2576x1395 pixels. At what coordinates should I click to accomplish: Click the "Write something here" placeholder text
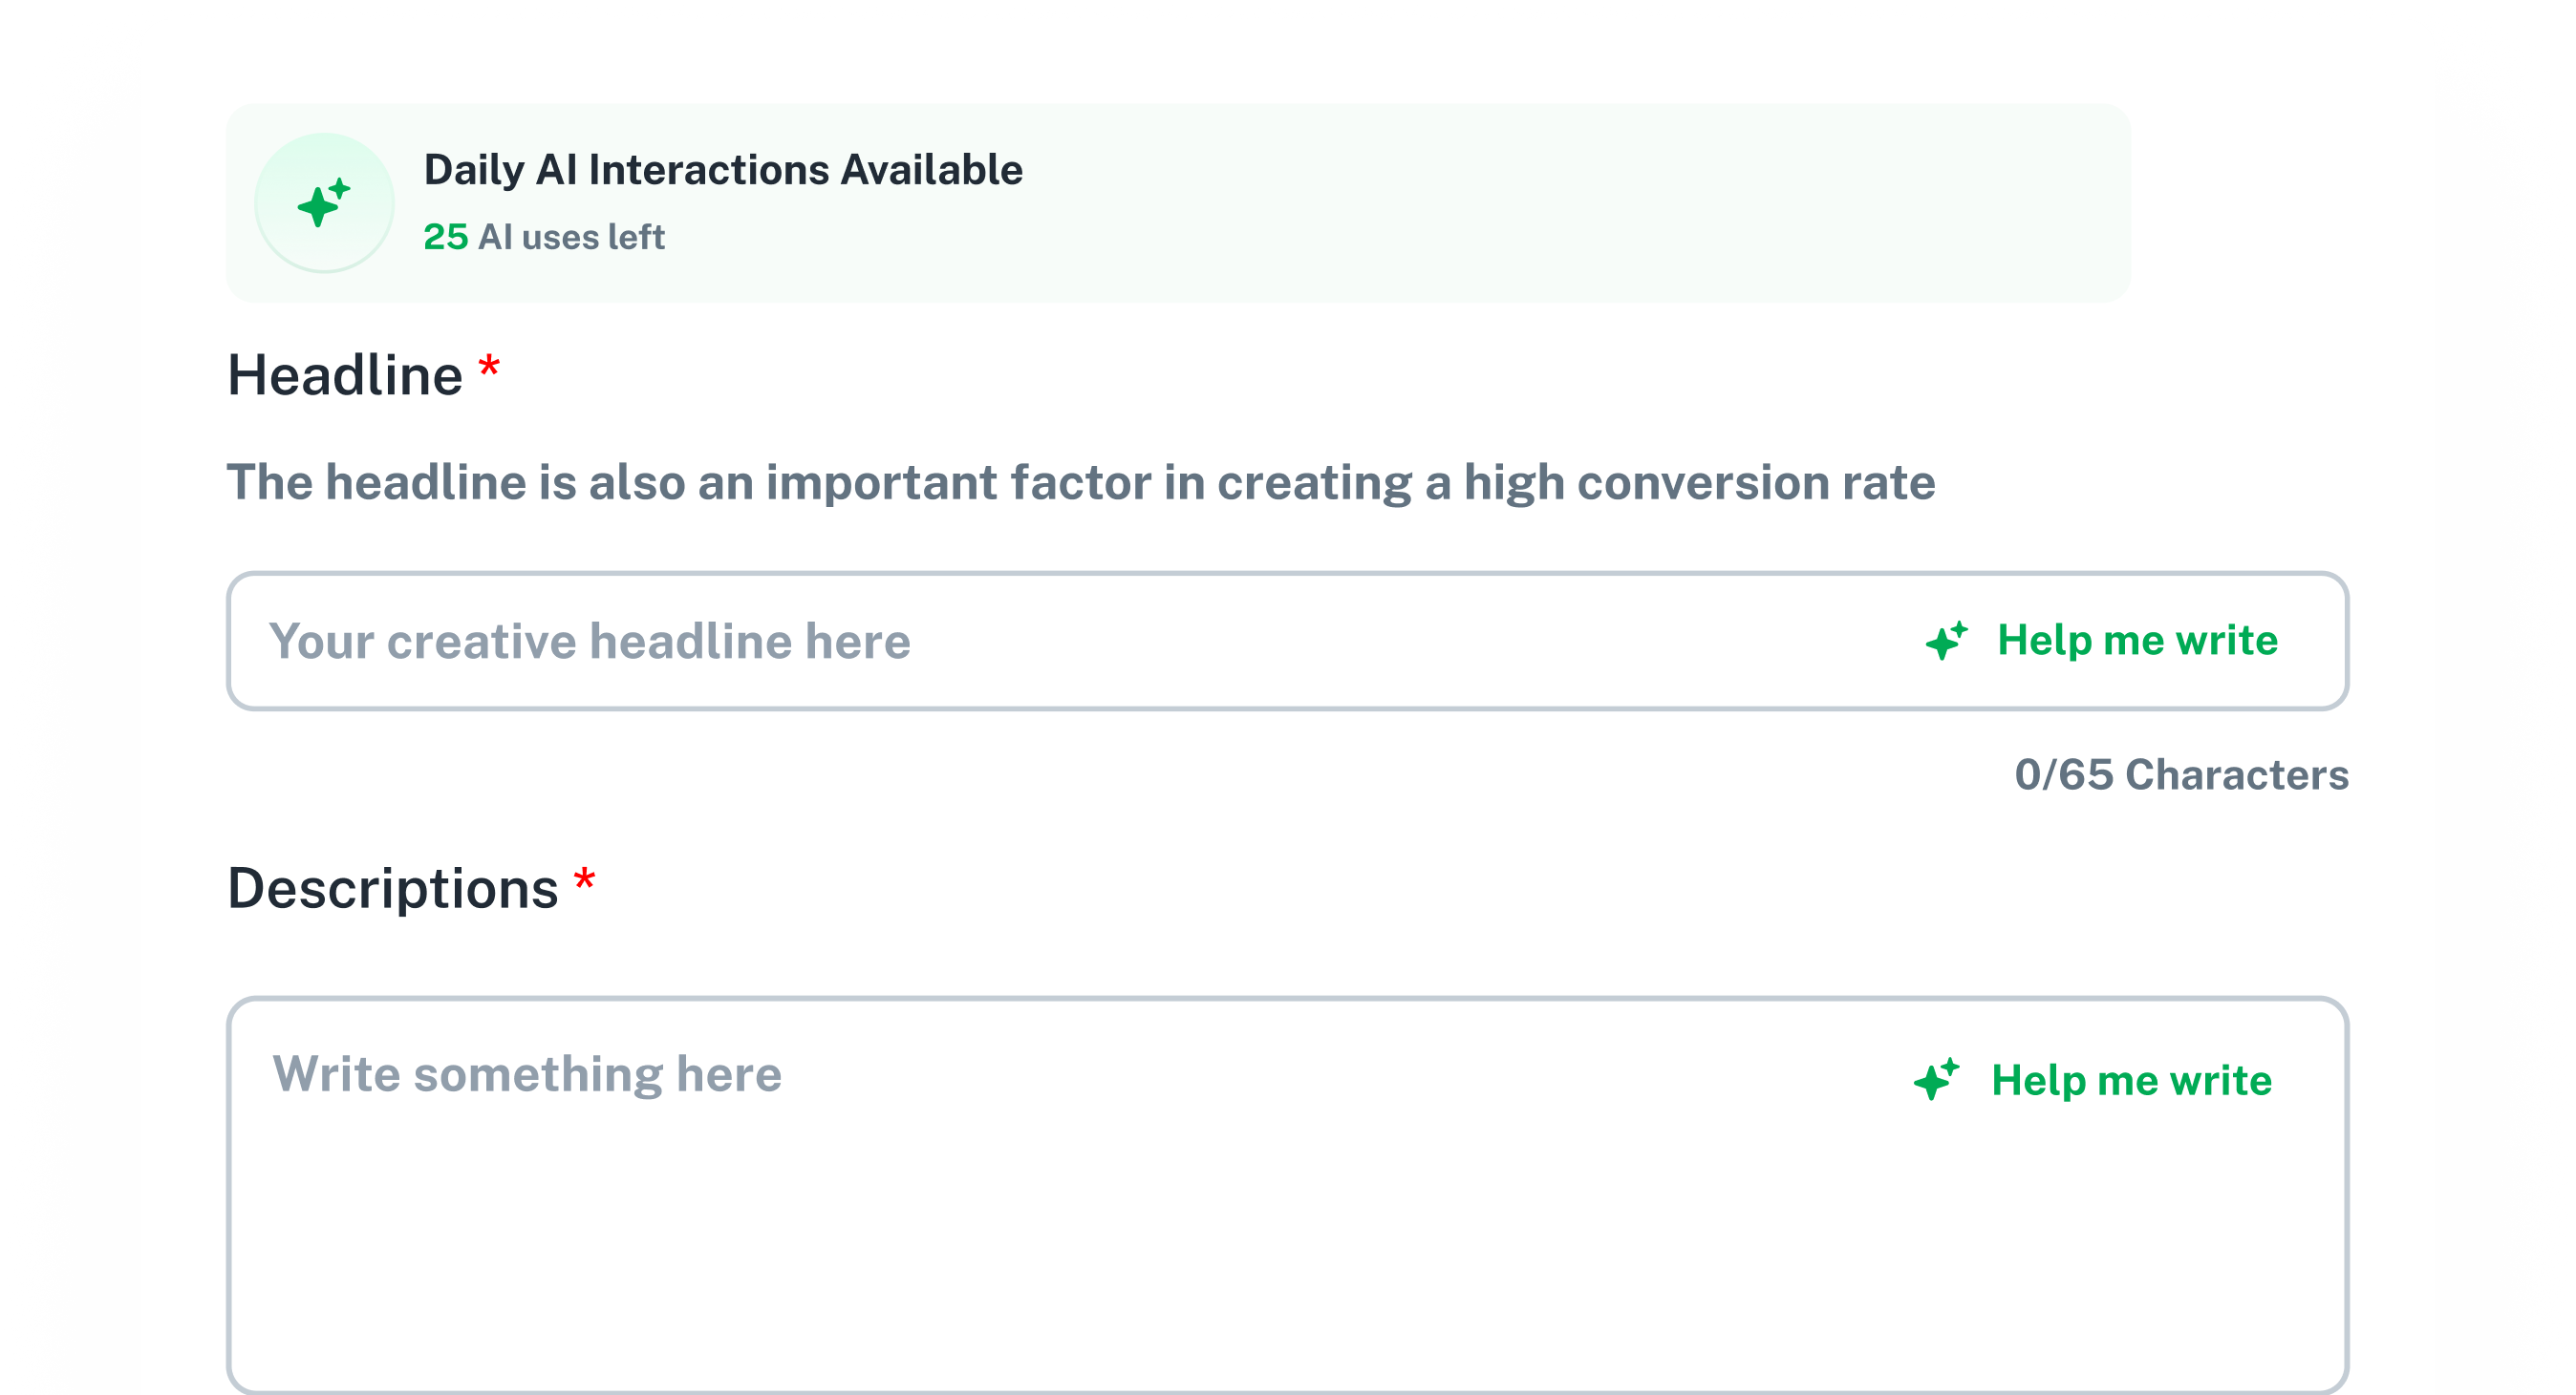527,1074
